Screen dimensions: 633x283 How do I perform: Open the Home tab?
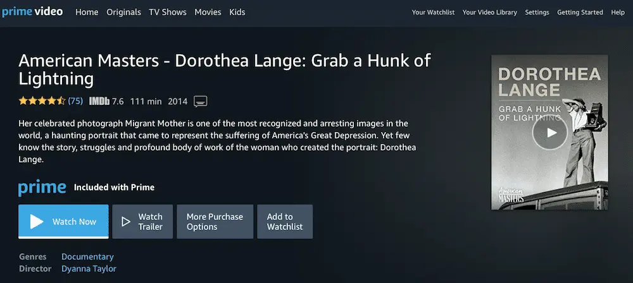(x=87, y=12)
